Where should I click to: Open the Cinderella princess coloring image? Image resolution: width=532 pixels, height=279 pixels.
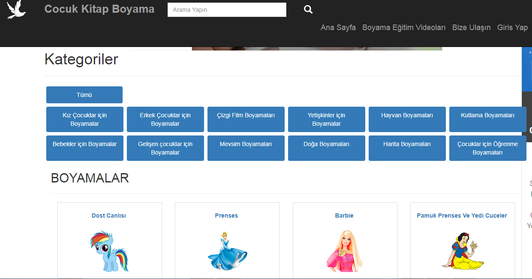(x=227, y=251)
